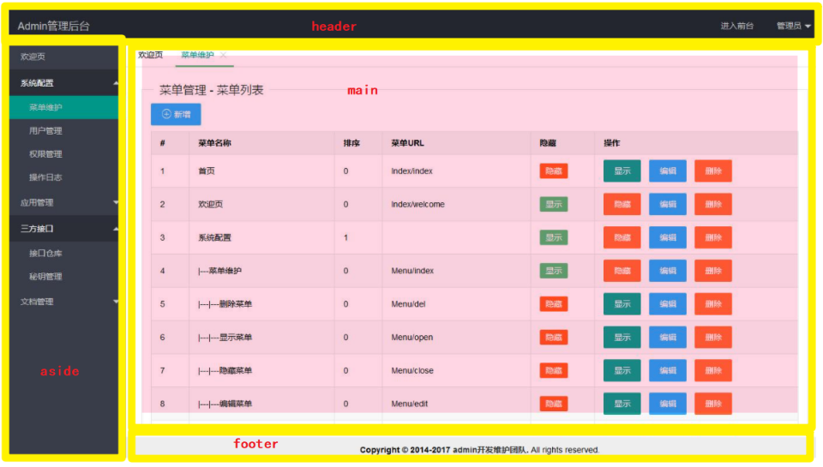Click 删除 button in 首页 row
Viewport: 823px width, 467px height.
pos(713,171)
